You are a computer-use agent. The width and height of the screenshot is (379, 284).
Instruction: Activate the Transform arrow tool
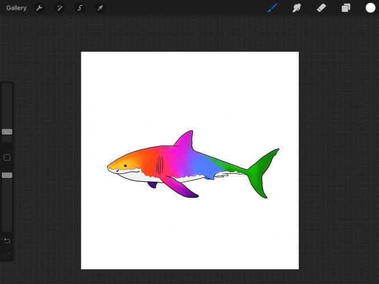pos(100,8)
